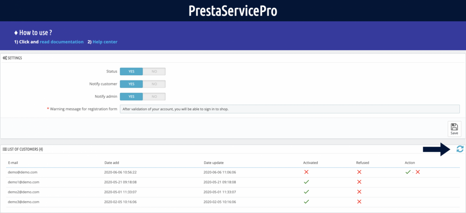Open the Help center link
Image resolution: width=466 pixels, height=213 pixels.
click(105, 42)
